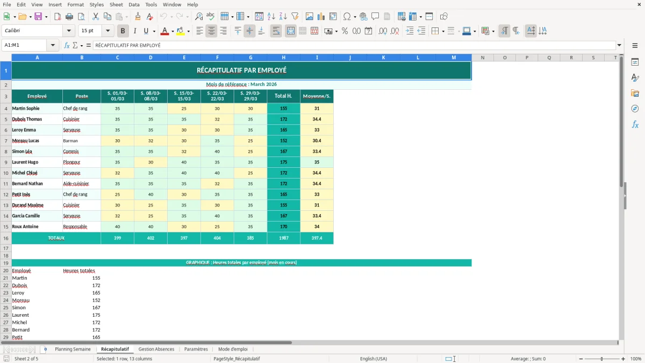The height and width of the screenshot is (363, 645).
Task: Adjust the zoom slider
Action: (x=602, y=359)
